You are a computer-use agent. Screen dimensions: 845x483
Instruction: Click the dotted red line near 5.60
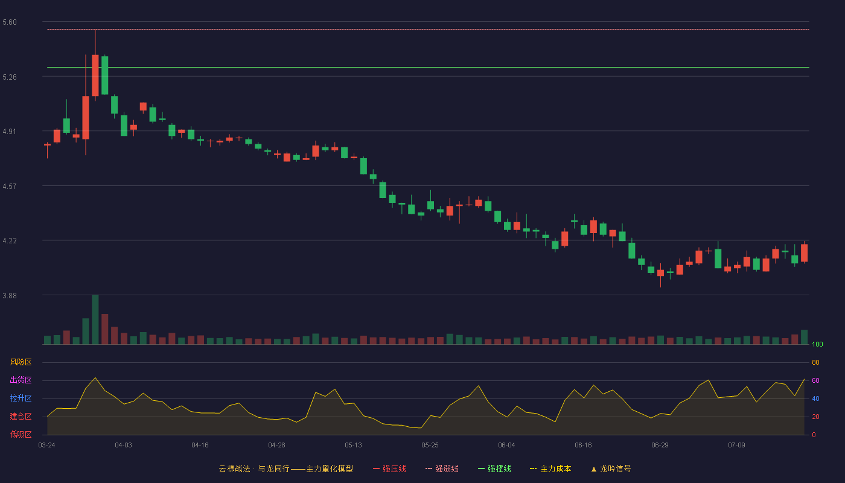coord(428,29)
